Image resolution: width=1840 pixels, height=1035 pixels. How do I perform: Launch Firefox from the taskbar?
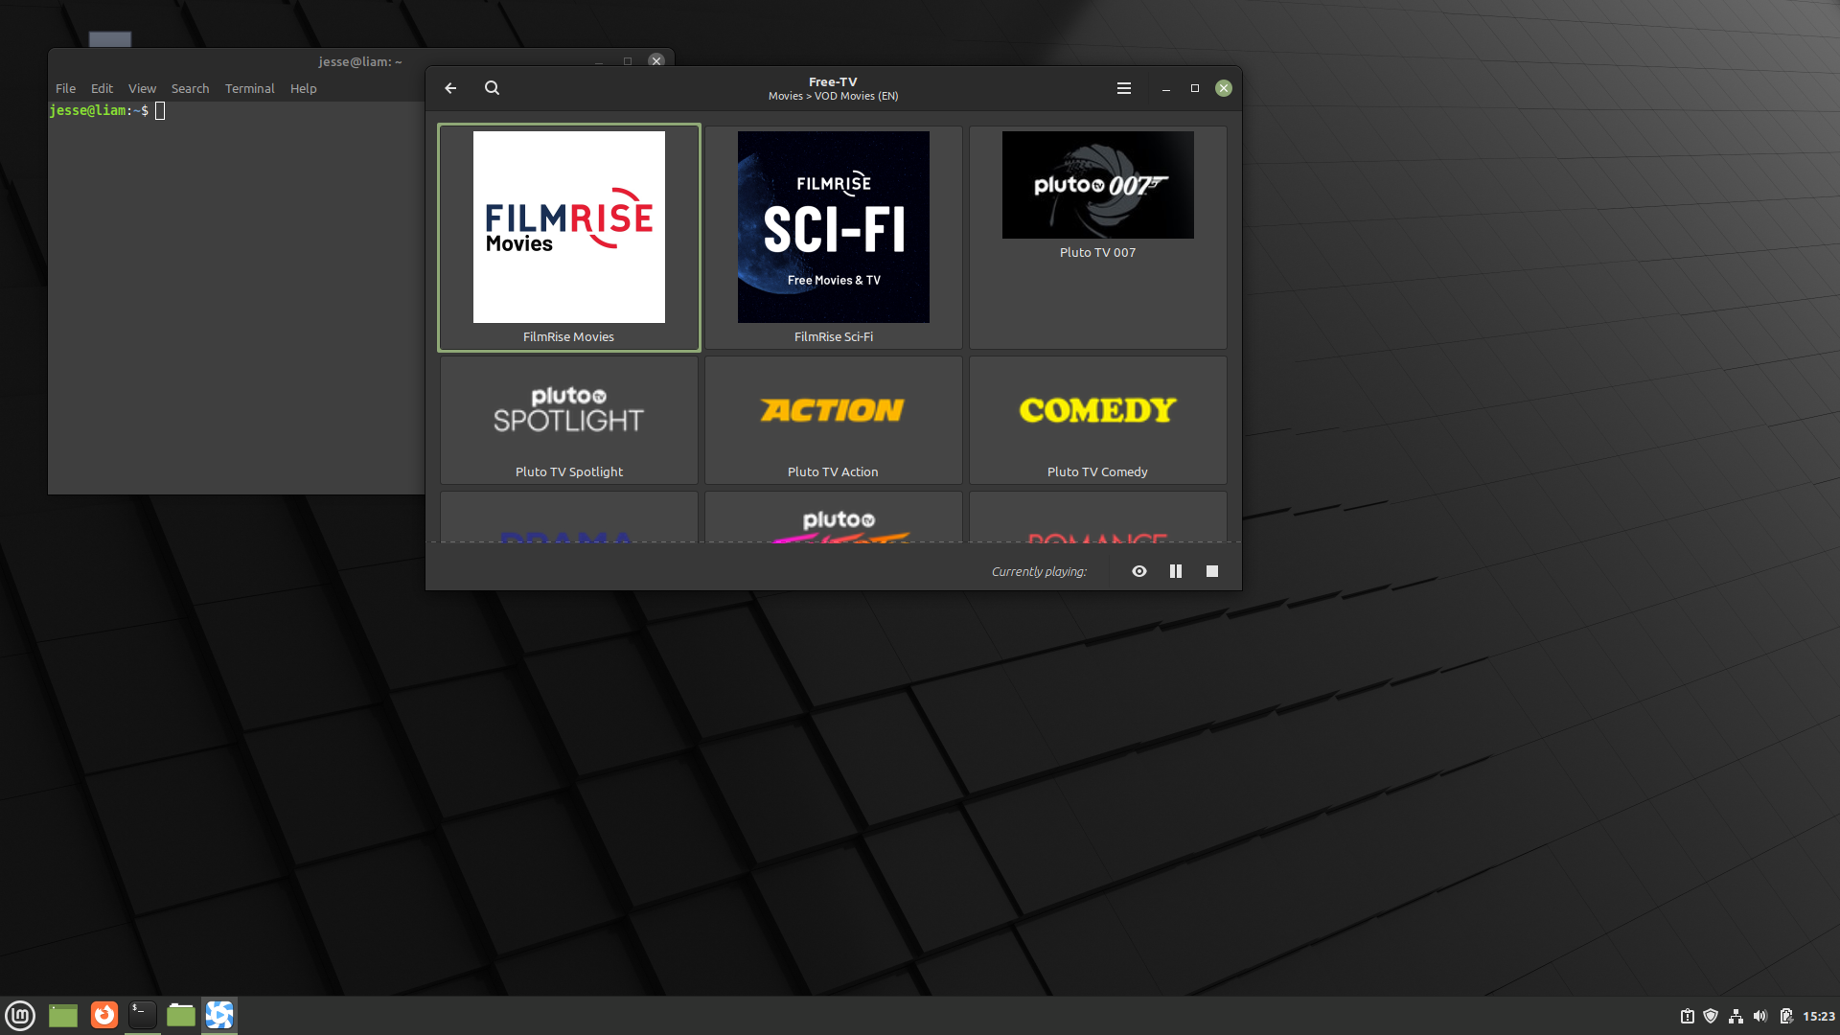click(104, 1015)
